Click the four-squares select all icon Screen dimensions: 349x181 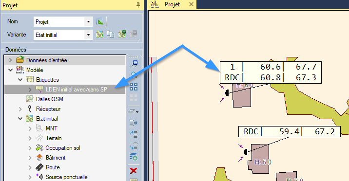point(134,87)
